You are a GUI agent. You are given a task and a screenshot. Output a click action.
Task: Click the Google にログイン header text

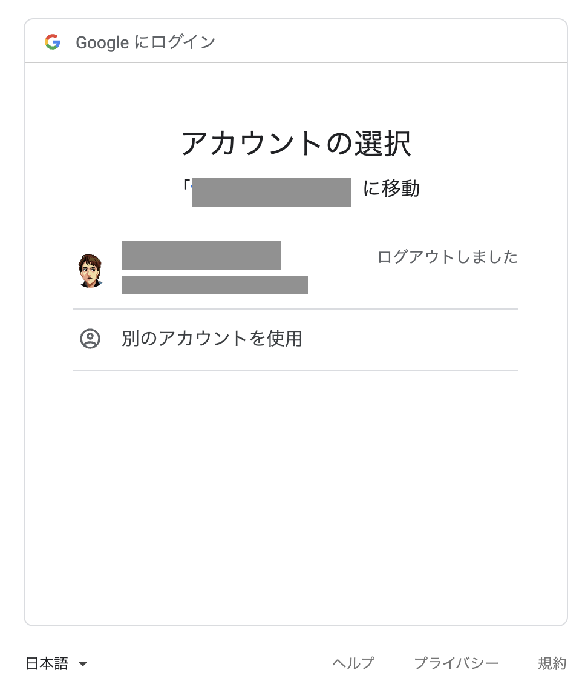click(x=145, y=41)
